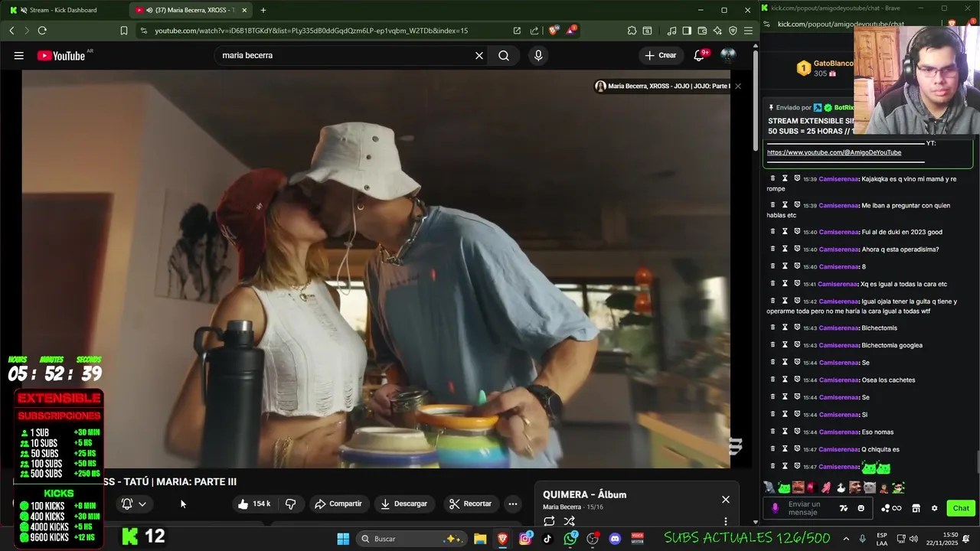
Task: Dislike the video
Action: [291, 504]
